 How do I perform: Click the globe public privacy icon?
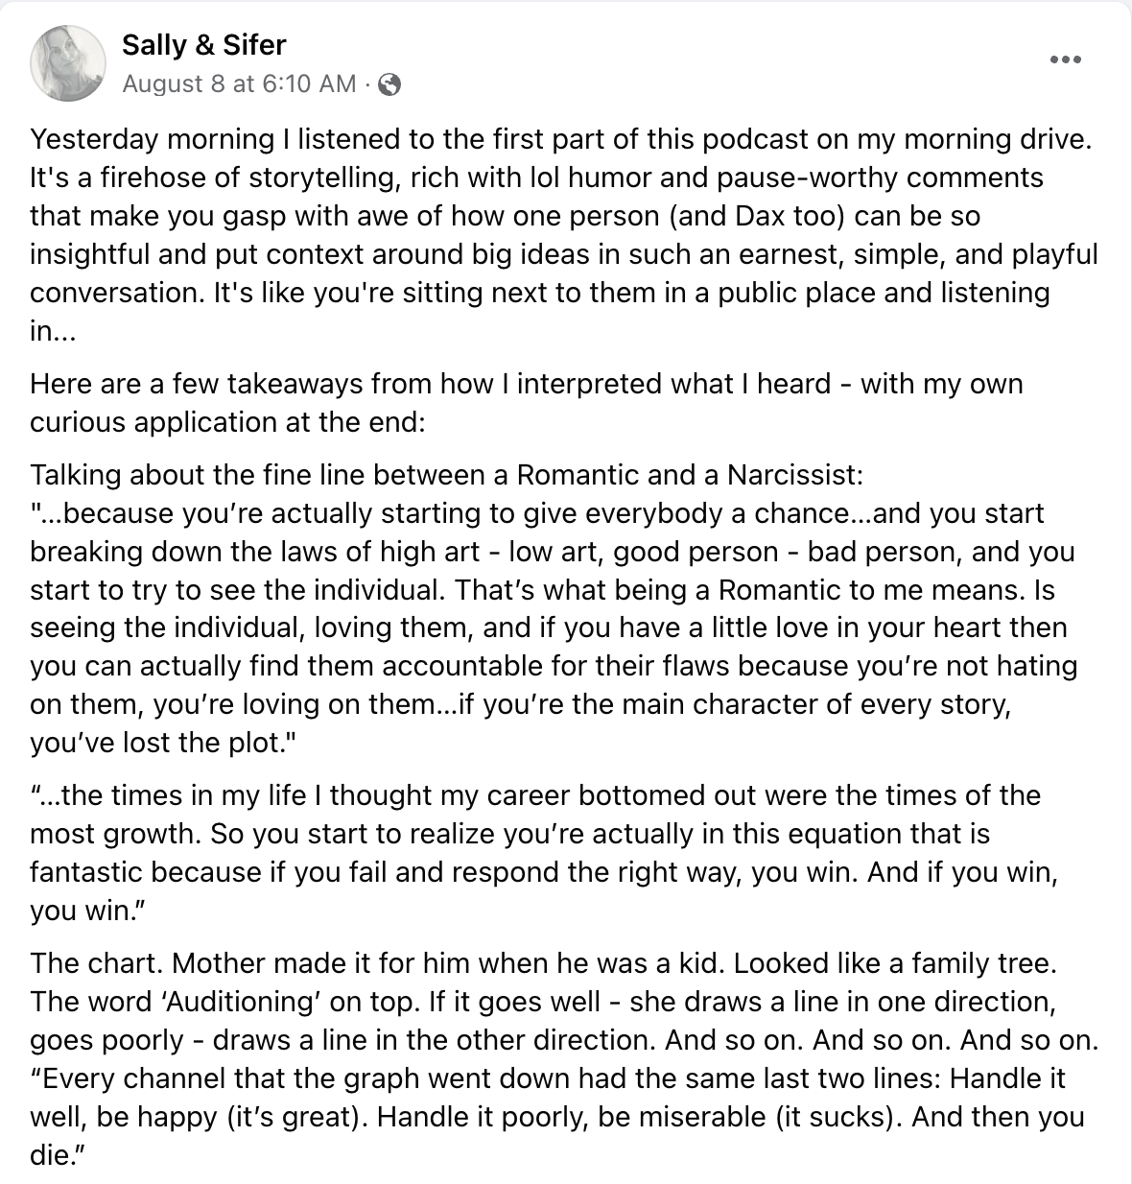[x=389, y=84]
